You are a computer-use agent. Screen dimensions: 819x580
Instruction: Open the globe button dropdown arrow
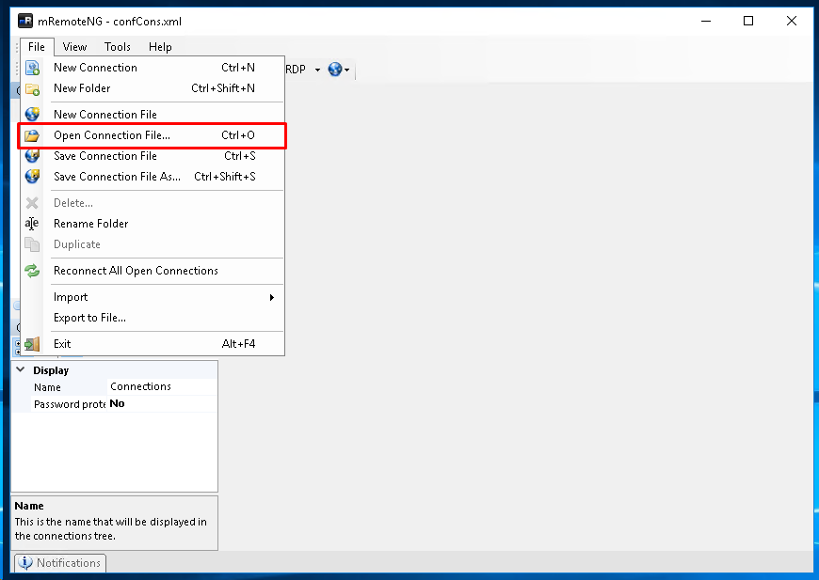click(346, 70)
